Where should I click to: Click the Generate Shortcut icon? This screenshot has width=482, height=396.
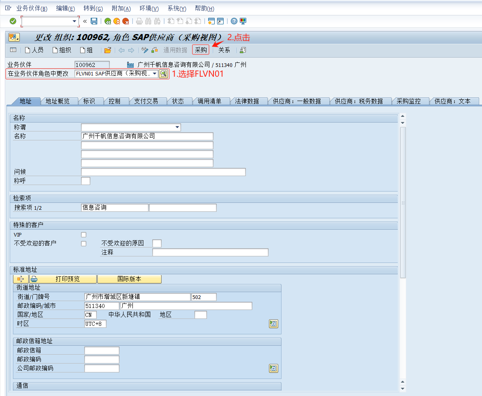(x=220, y=21)
